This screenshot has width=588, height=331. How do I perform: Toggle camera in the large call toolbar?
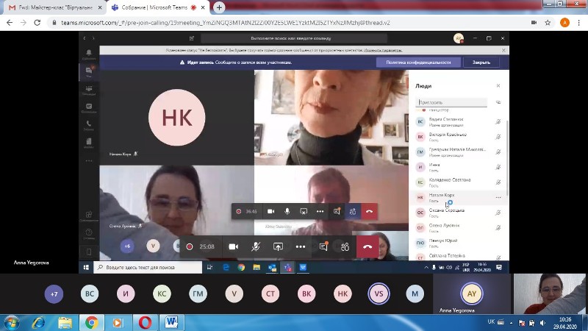point(234,246)
